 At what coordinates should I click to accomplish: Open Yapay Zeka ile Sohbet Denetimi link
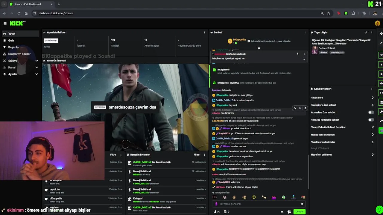343,127
